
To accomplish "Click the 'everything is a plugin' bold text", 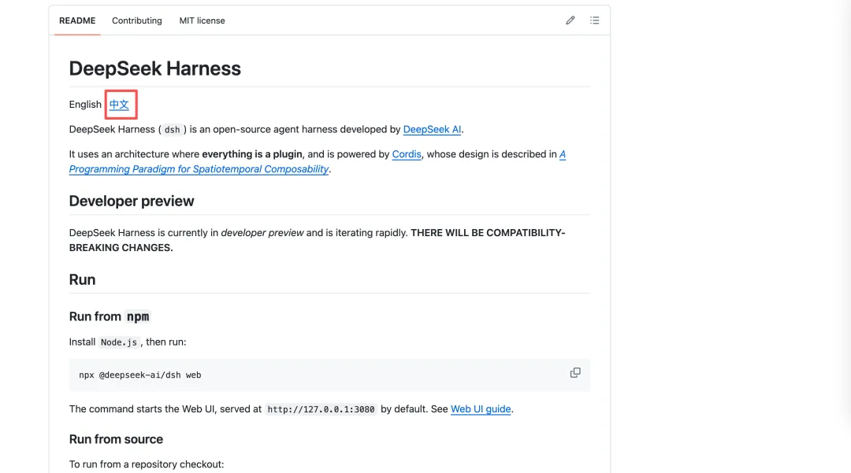I will click(x=252, y=154).
